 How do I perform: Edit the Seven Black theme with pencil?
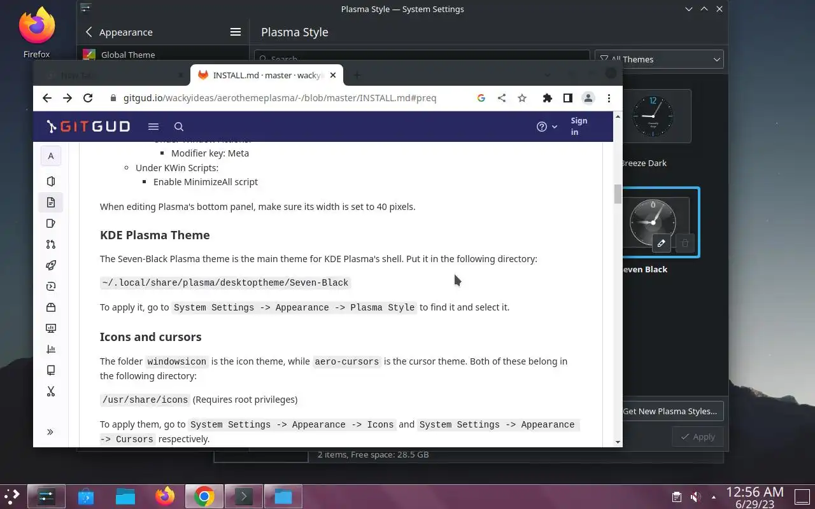[661, 243]
